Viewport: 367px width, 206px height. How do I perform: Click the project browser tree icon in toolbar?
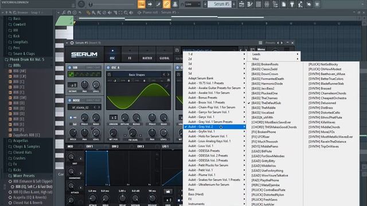[x=275, y=4]
